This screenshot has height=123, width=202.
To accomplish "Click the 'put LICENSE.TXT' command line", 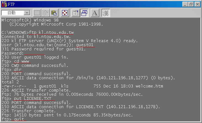I will (33, 99).
